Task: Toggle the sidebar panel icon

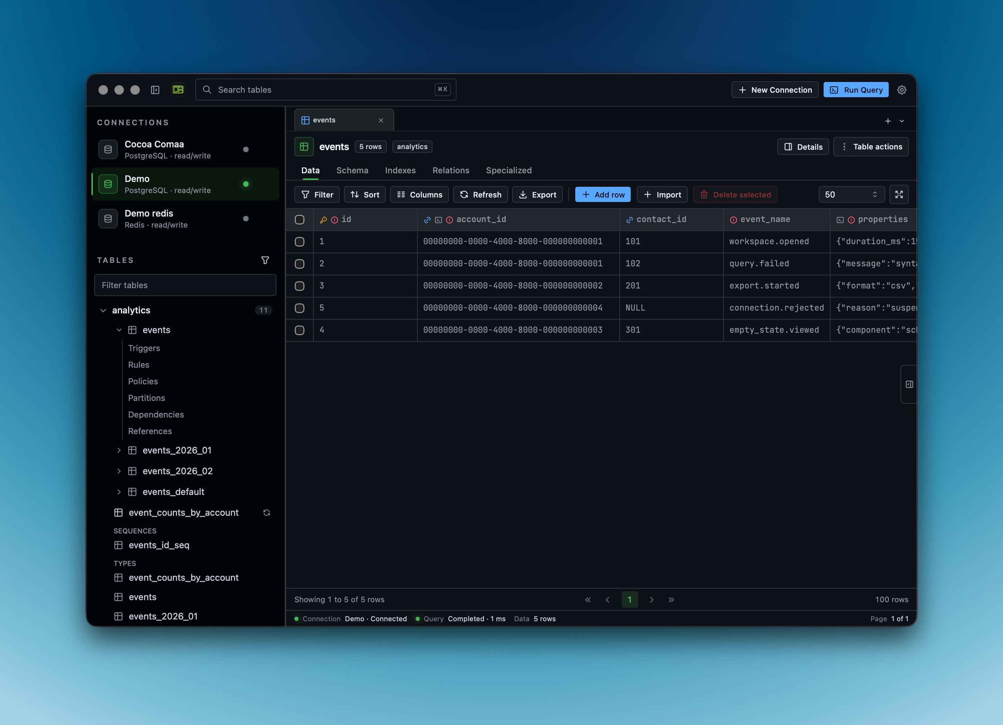Action: click(155, 90)
